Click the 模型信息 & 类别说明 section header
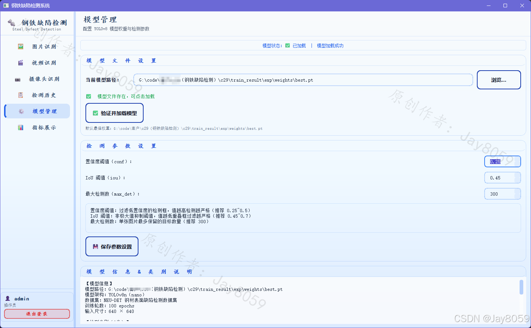Screen dimensions: 531x328 point(139,272)
